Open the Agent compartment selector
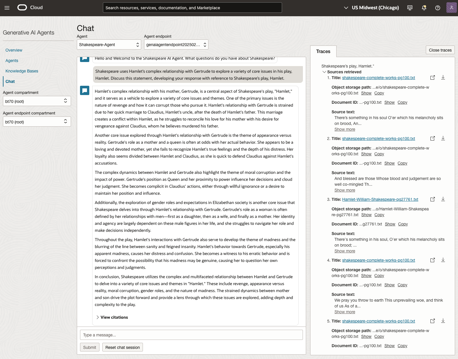The height and width of the screenshot is (359, 458). [37, 101]
